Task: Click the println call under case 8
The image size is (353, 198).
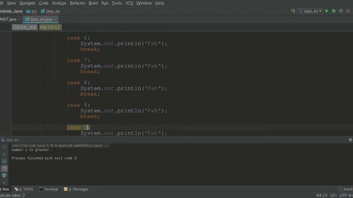Action: click(x=124, y=89)
